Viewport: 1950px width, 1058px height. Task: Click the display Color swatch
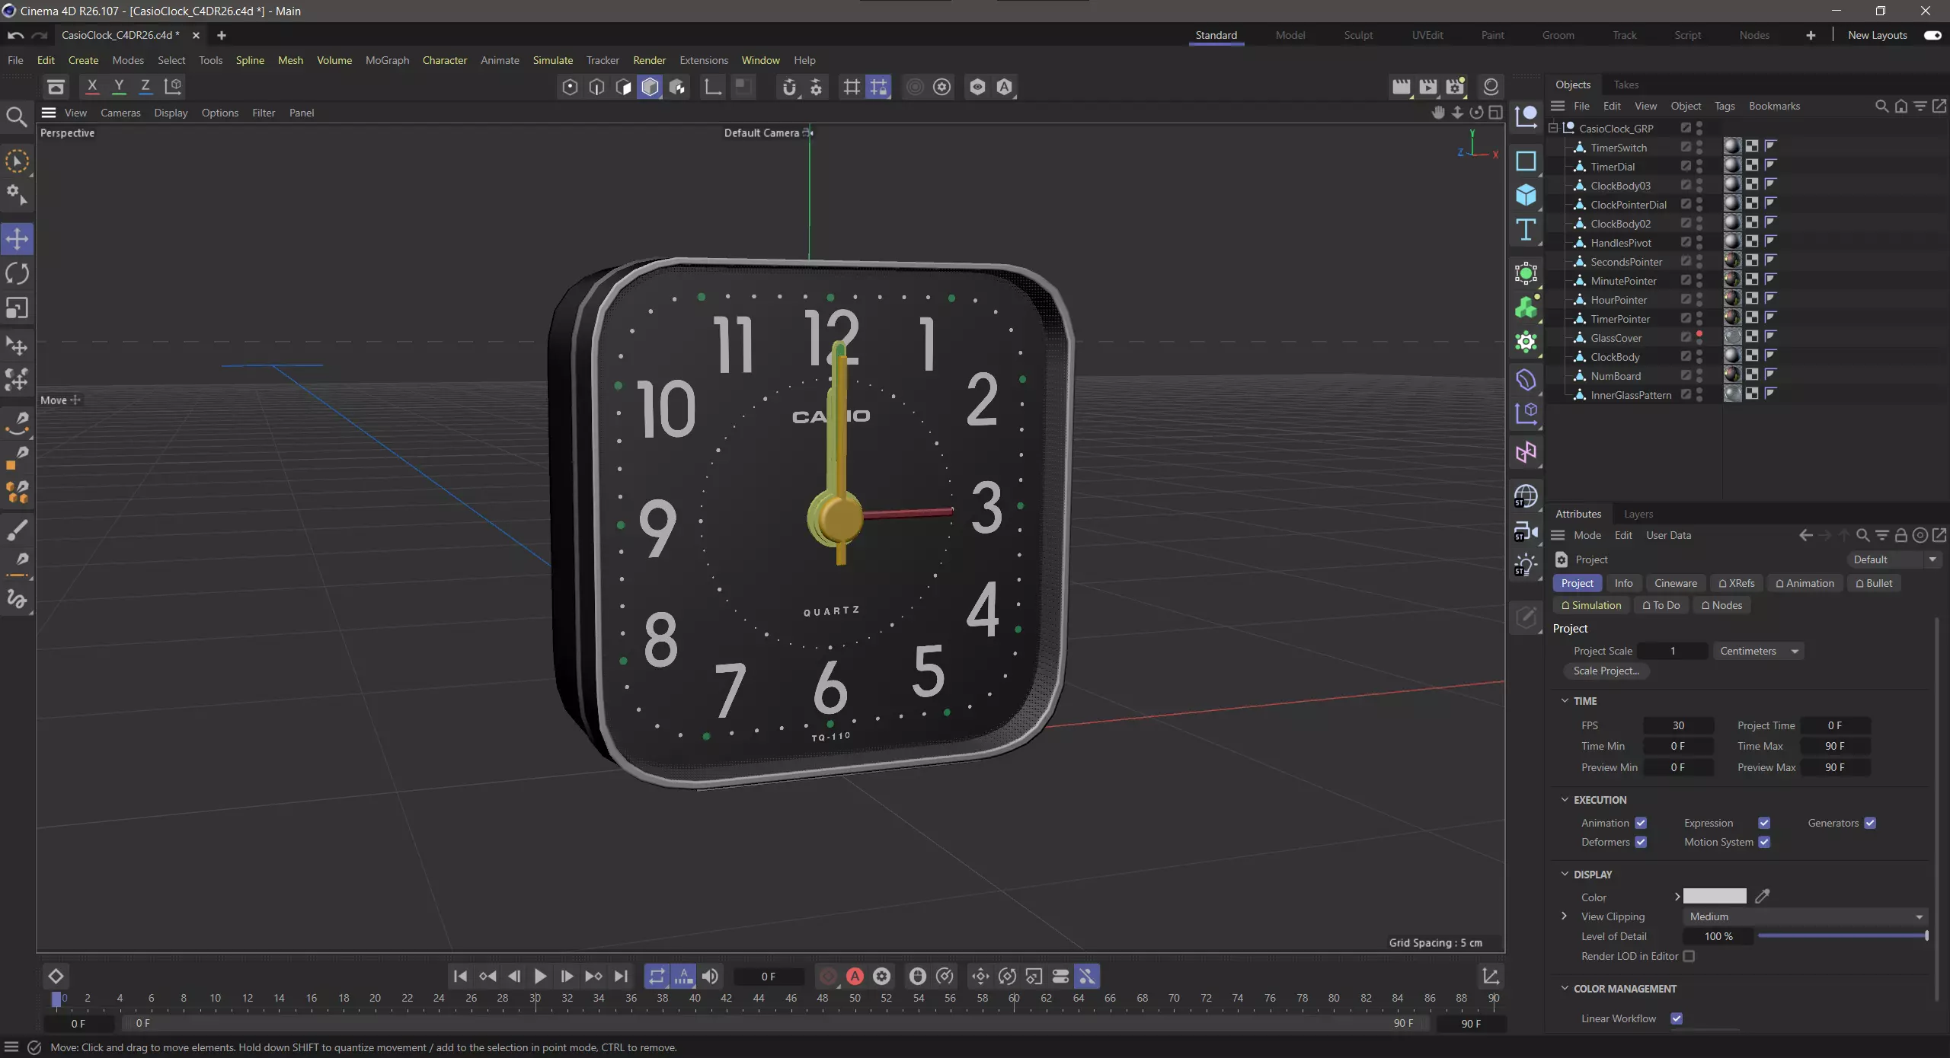pos(1715,897)
